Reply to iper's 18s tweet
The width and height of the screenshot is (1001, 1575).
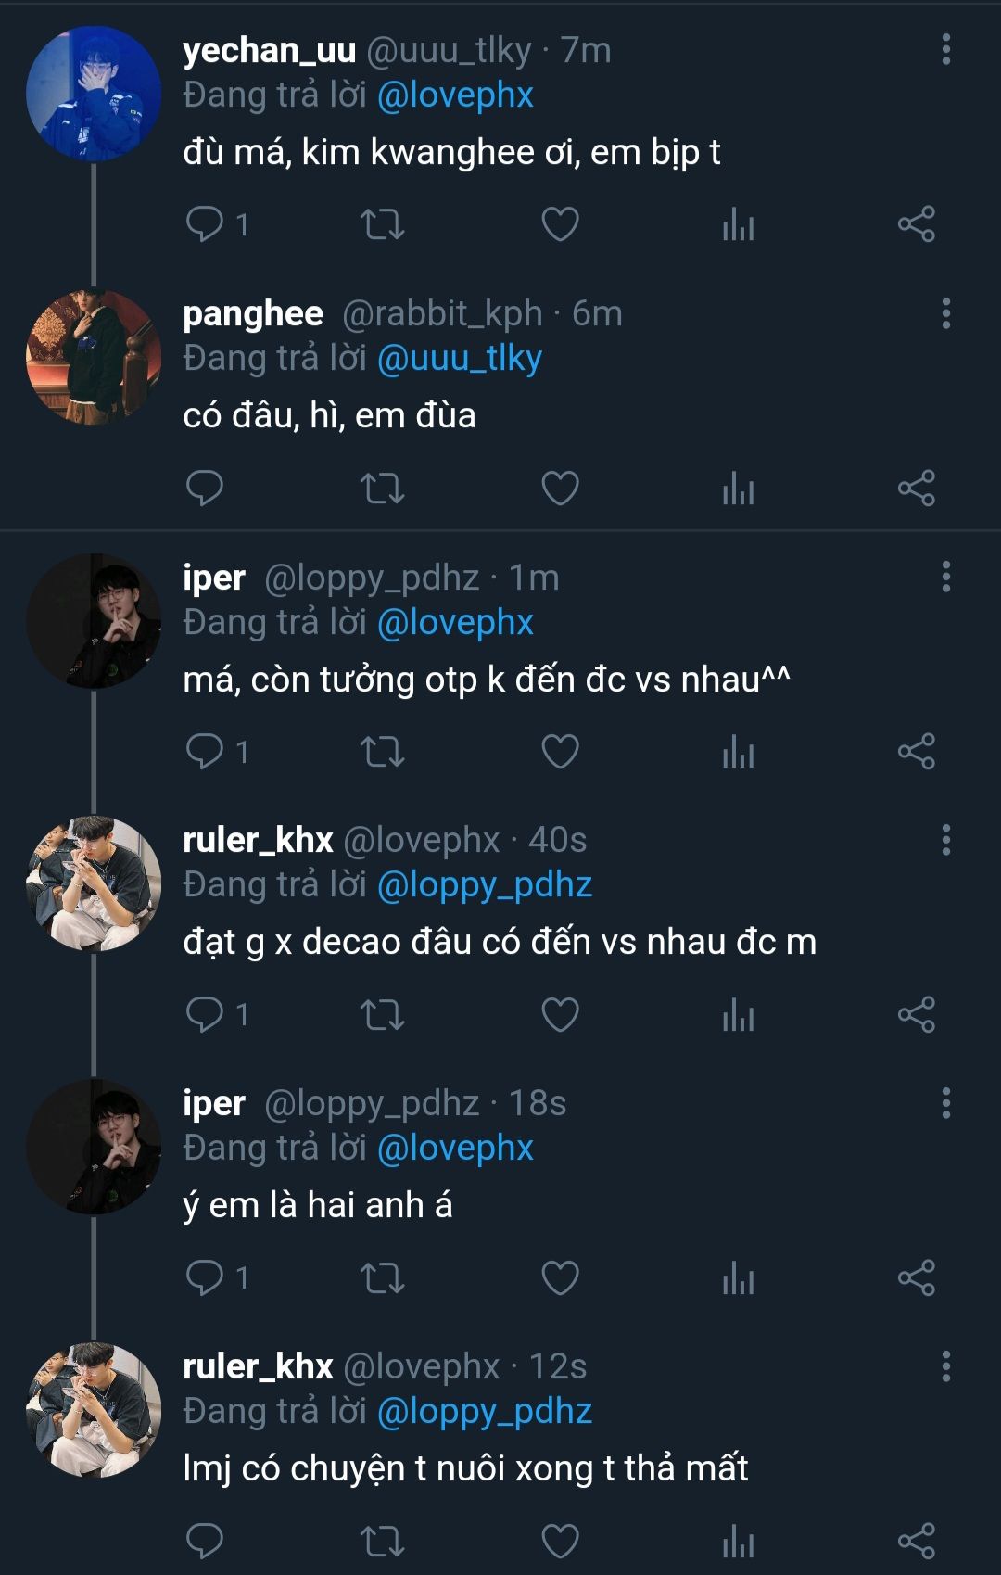click(x=205, y=1277)
